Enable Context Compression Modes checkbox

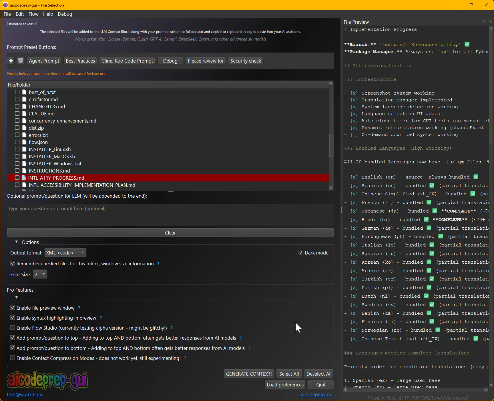coord(13,358)
